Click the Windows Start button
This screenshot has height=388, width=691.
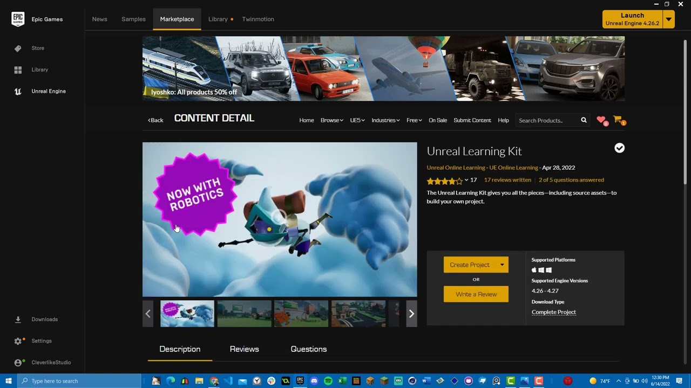point(8,381)
